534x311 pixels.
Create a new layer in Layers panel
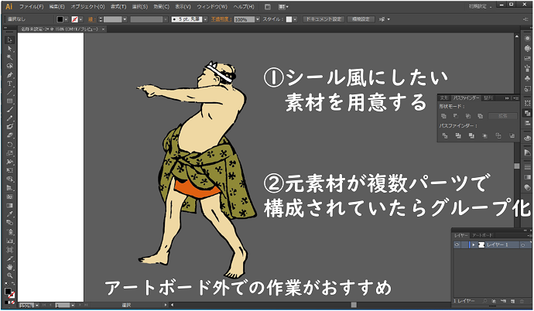click(512, 301)
